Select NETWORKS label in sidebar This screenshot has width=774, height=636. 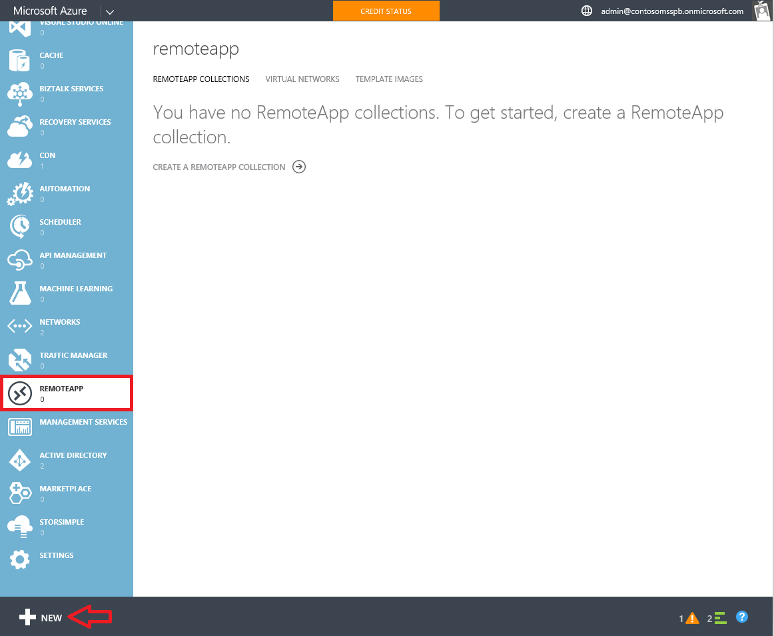point(60,322)
